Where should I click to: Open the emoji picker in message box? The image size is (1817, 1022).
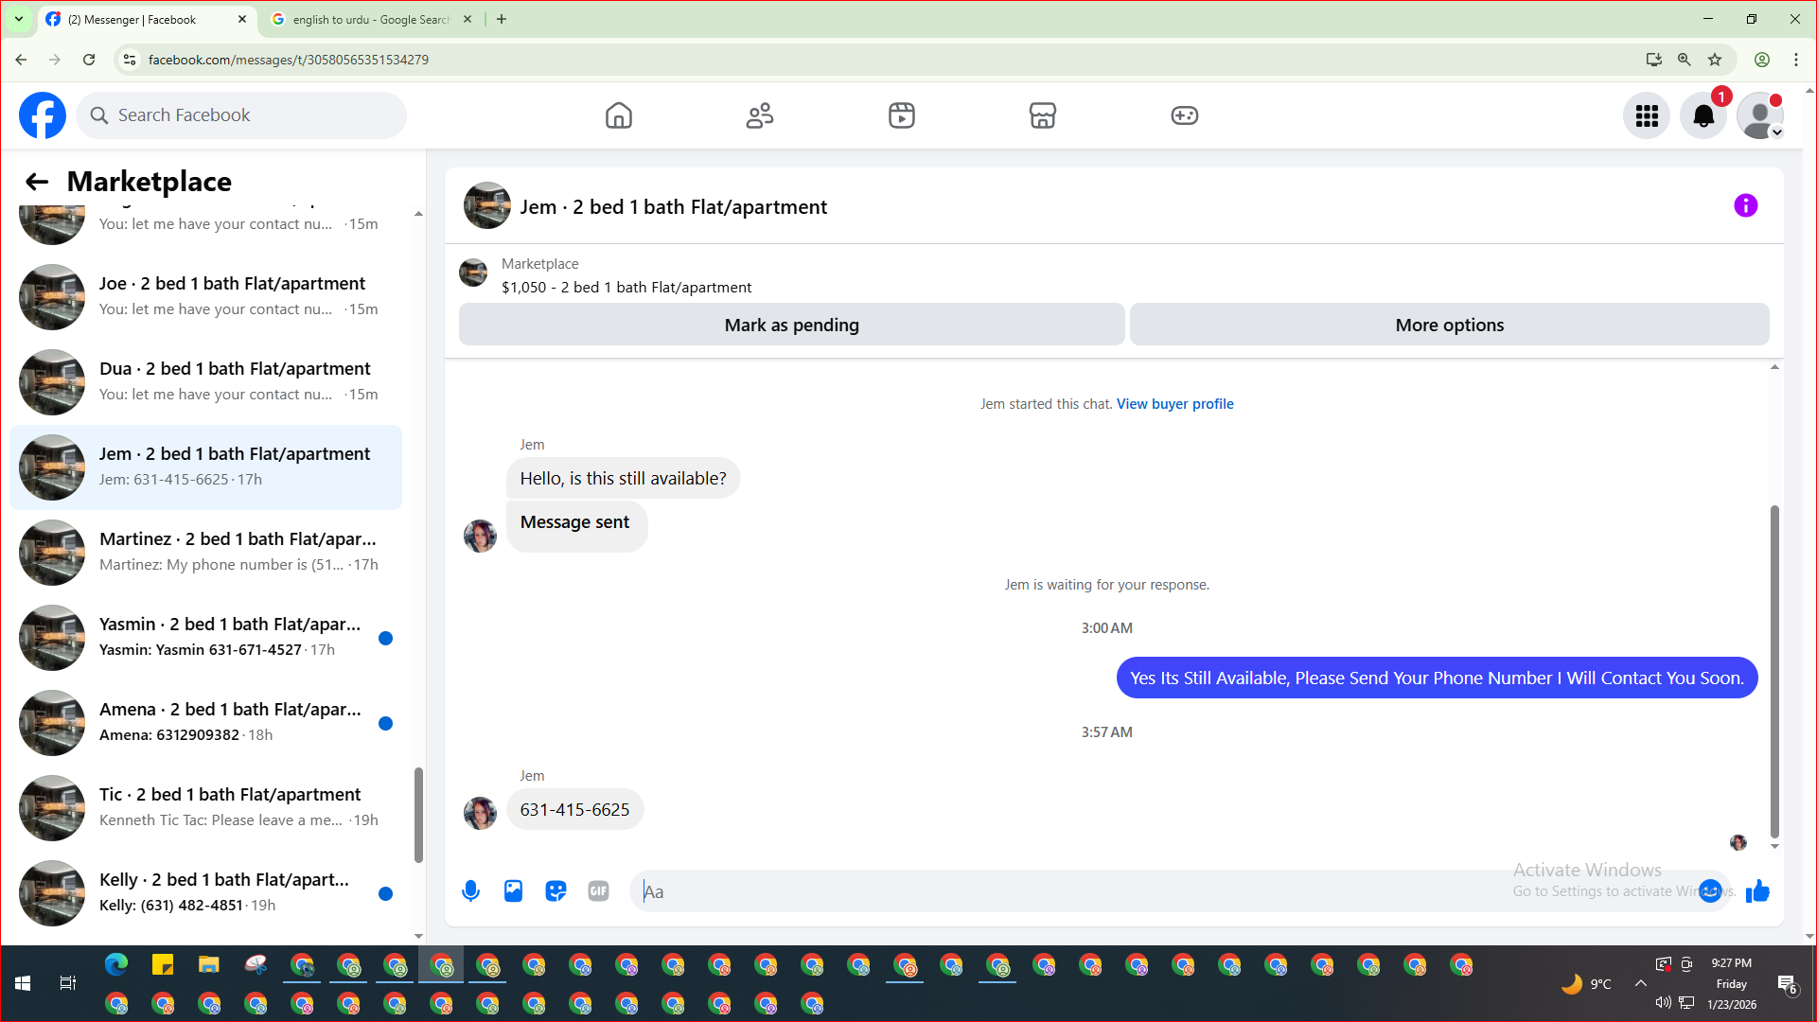coord(1709,890)
